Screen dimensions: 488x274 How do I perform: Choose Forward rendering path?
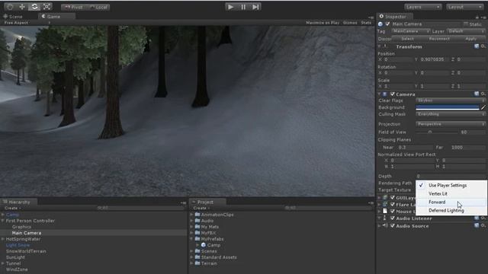click(x=451, y=202)
